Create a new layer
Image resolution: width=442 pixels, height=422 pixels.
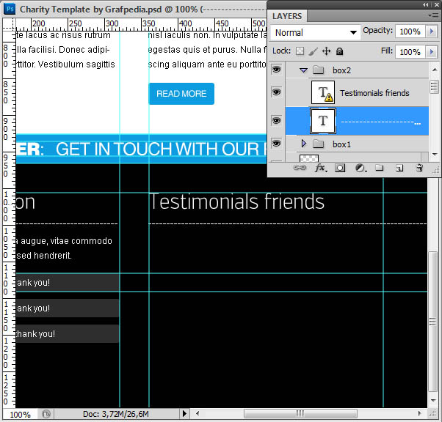[x=399, y=169]
